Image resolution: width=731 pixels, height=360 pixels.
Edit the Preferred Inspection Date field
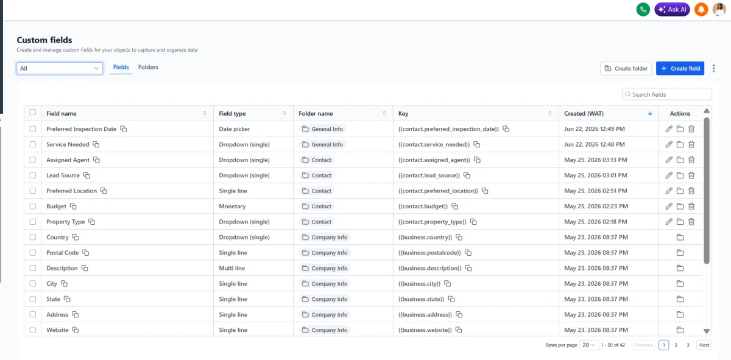click(669, 129)
